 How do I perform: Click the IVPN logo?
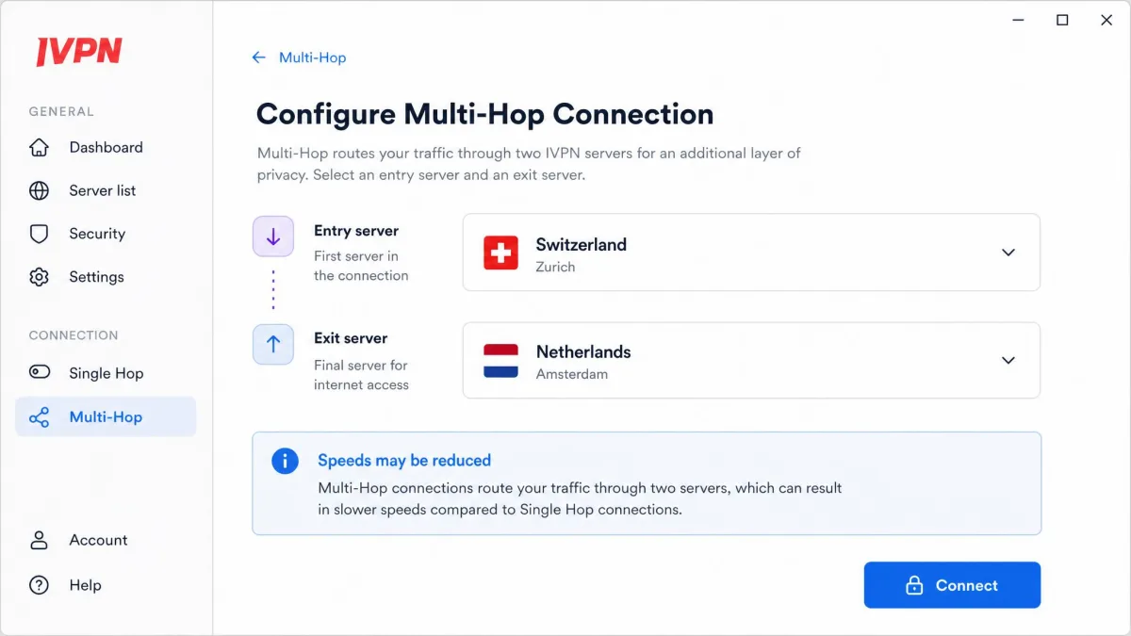click(79, 51)
